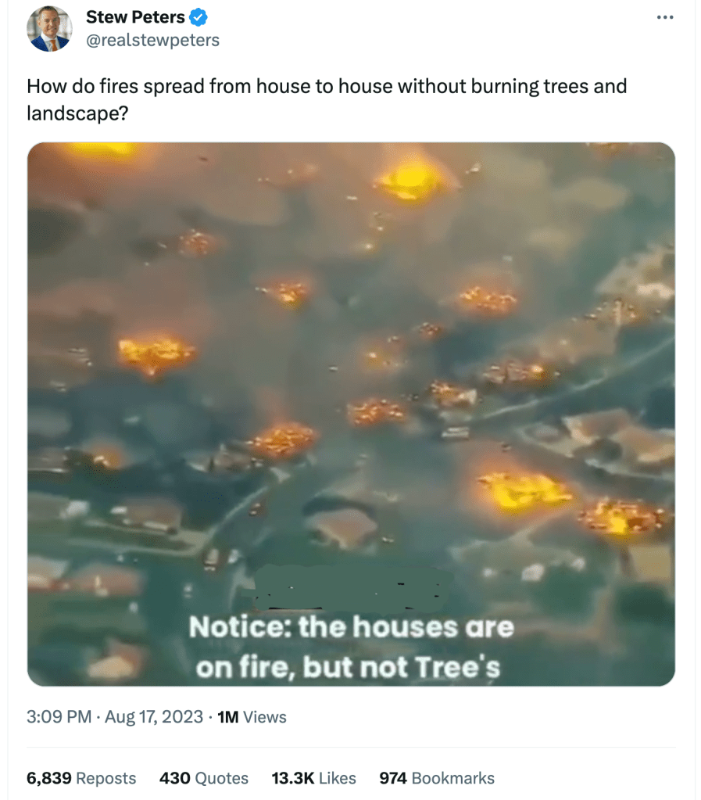Click the word "landscape?" in the tweet

point(76,113)
